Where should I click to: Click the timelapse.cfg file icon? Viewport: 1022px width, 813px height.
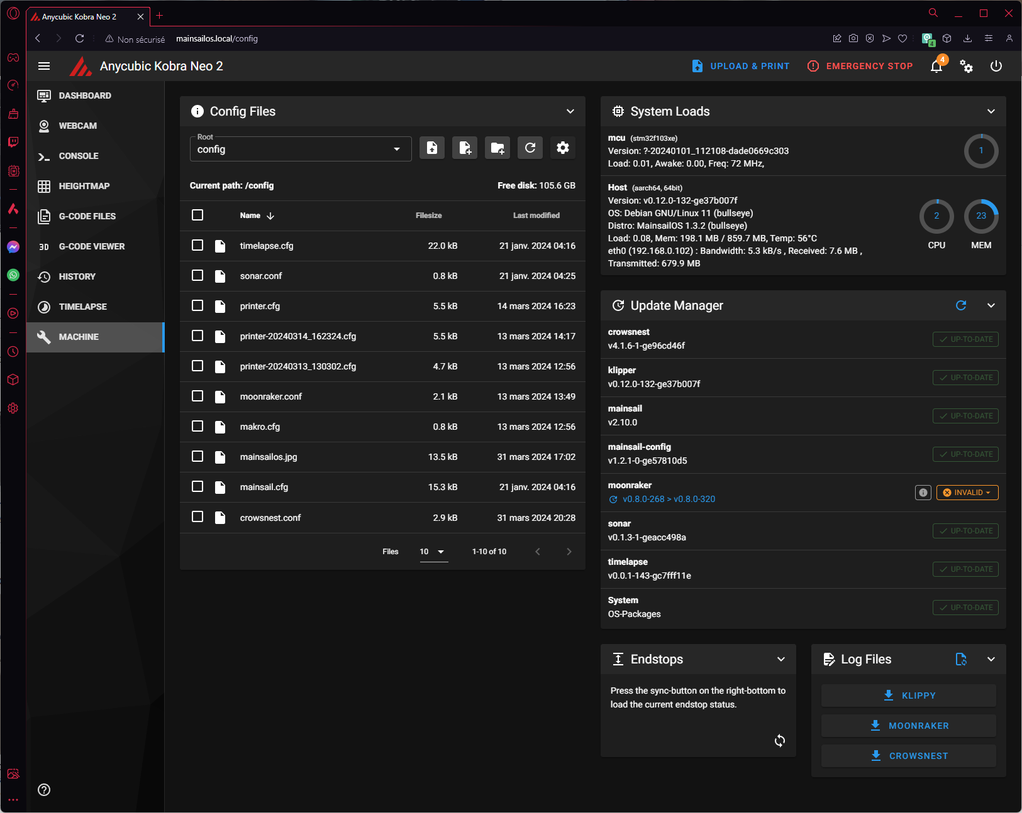(x=220, y=246)
